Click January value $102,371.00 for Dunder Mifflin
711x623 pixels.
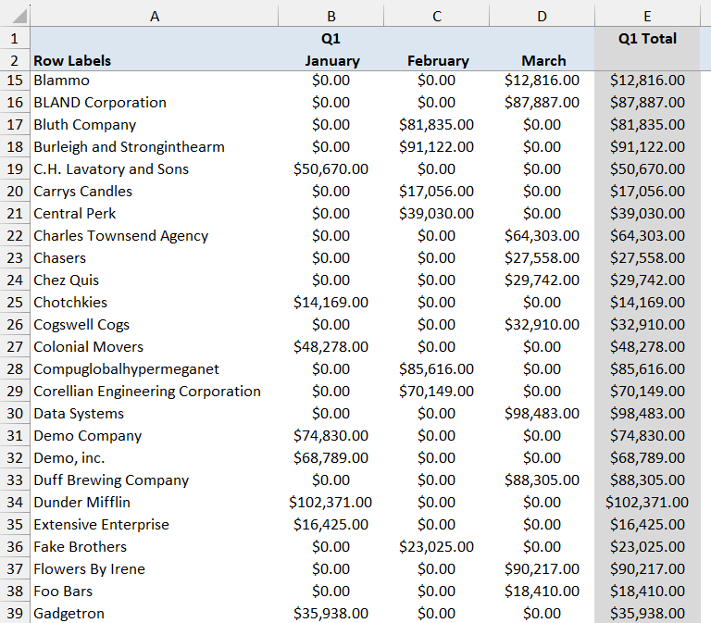click(x=331, y=503)
